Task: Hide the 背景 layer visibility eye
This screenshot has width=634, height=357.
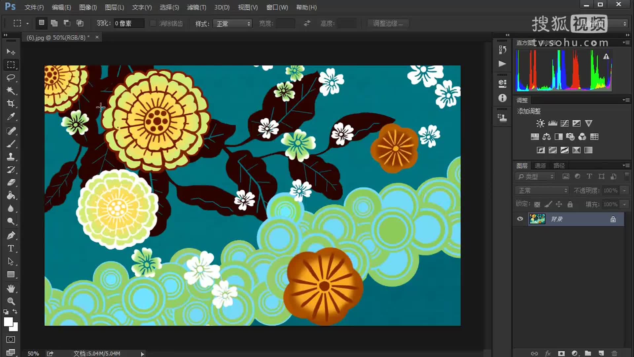Action: (520, 219)
